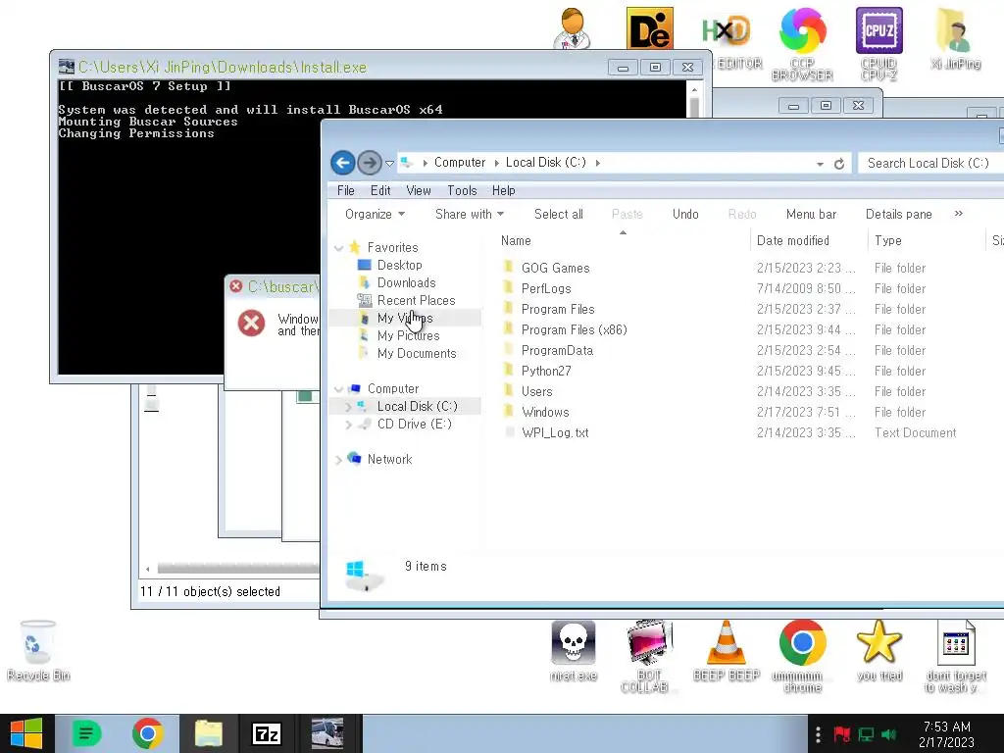
Task: Open the dont forget to wash desktop icon
Action: pos(956,656)
